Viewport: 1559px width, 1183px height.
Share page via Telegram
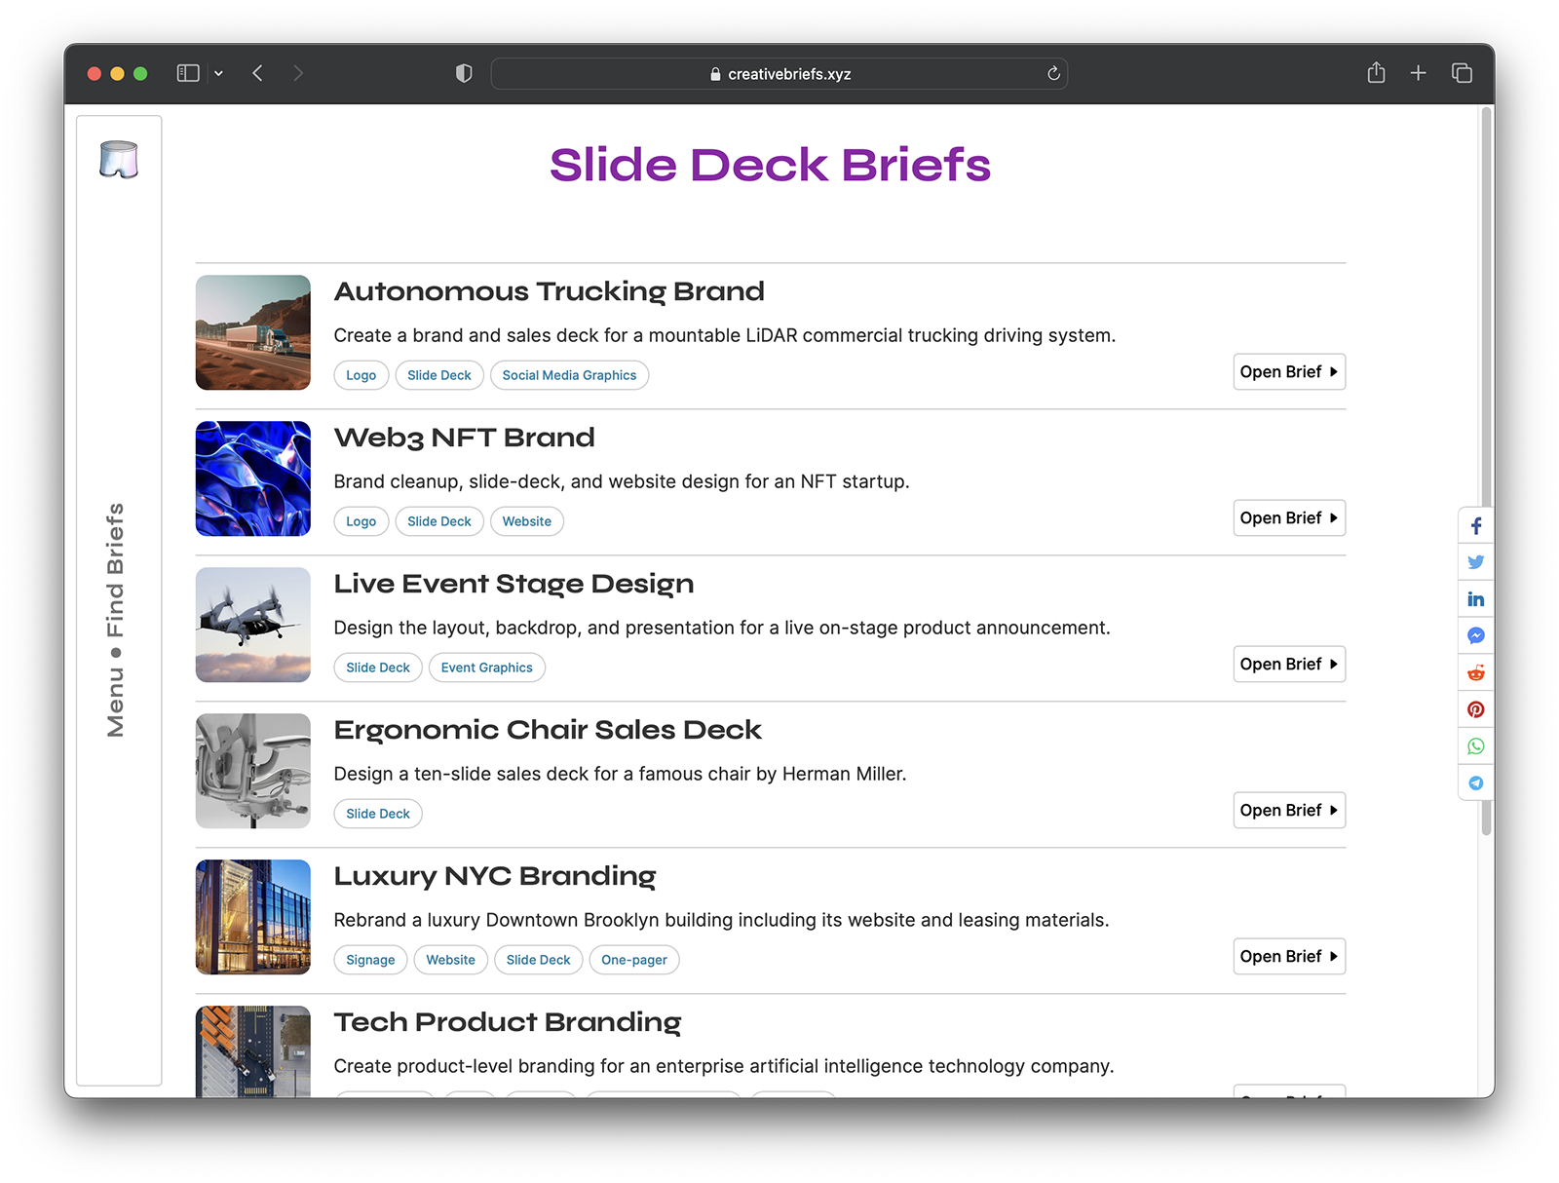1476,783
